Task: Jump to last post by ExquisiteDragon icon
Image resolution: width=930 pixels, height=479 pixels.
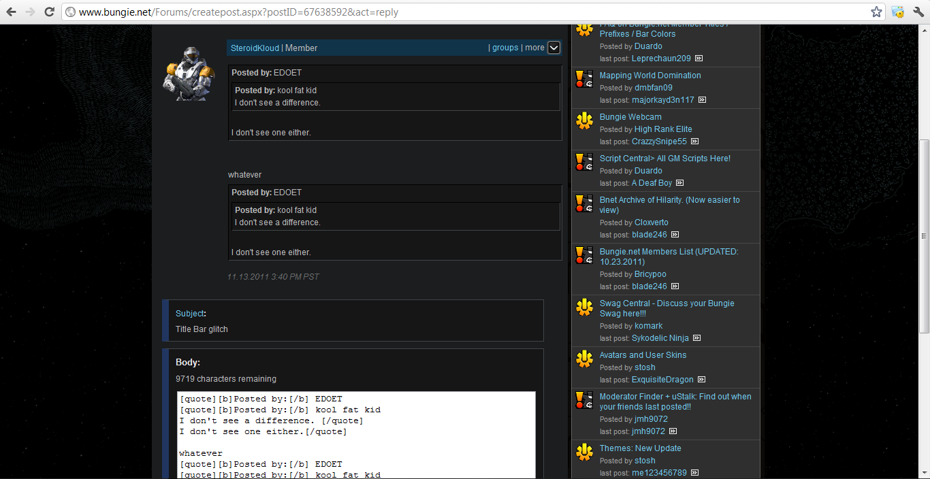Action: point(701,380)
